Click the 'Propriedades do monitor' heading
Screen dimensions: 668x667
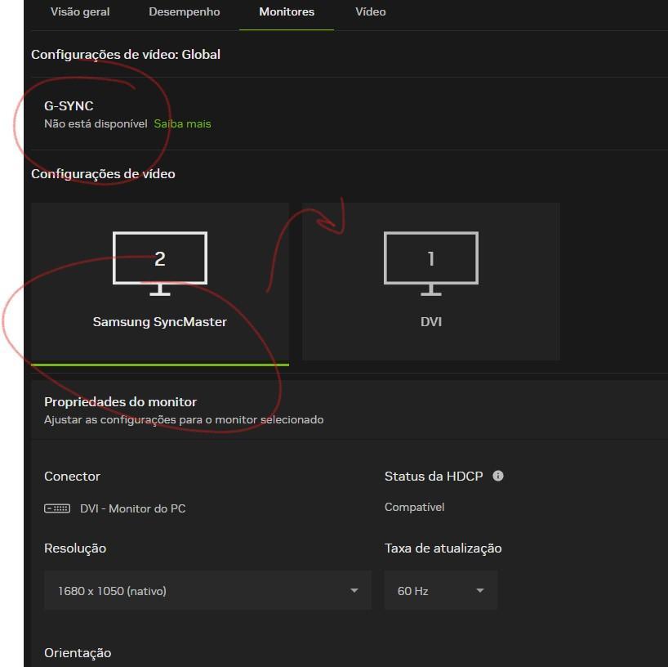pyautogui.click(x=121, y=401)
